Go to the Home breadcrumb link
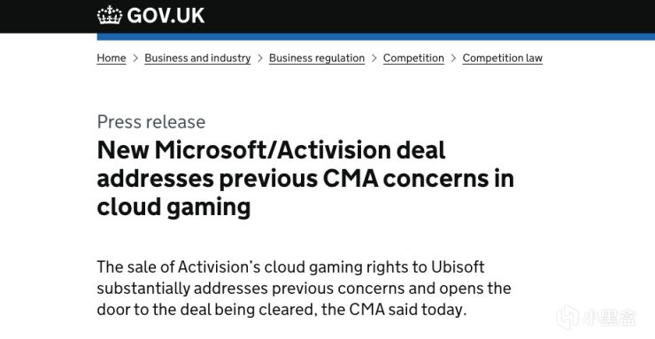 click(112, 58)
